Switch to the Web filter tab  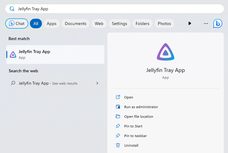pyautogui.click(x=99, y=23)
